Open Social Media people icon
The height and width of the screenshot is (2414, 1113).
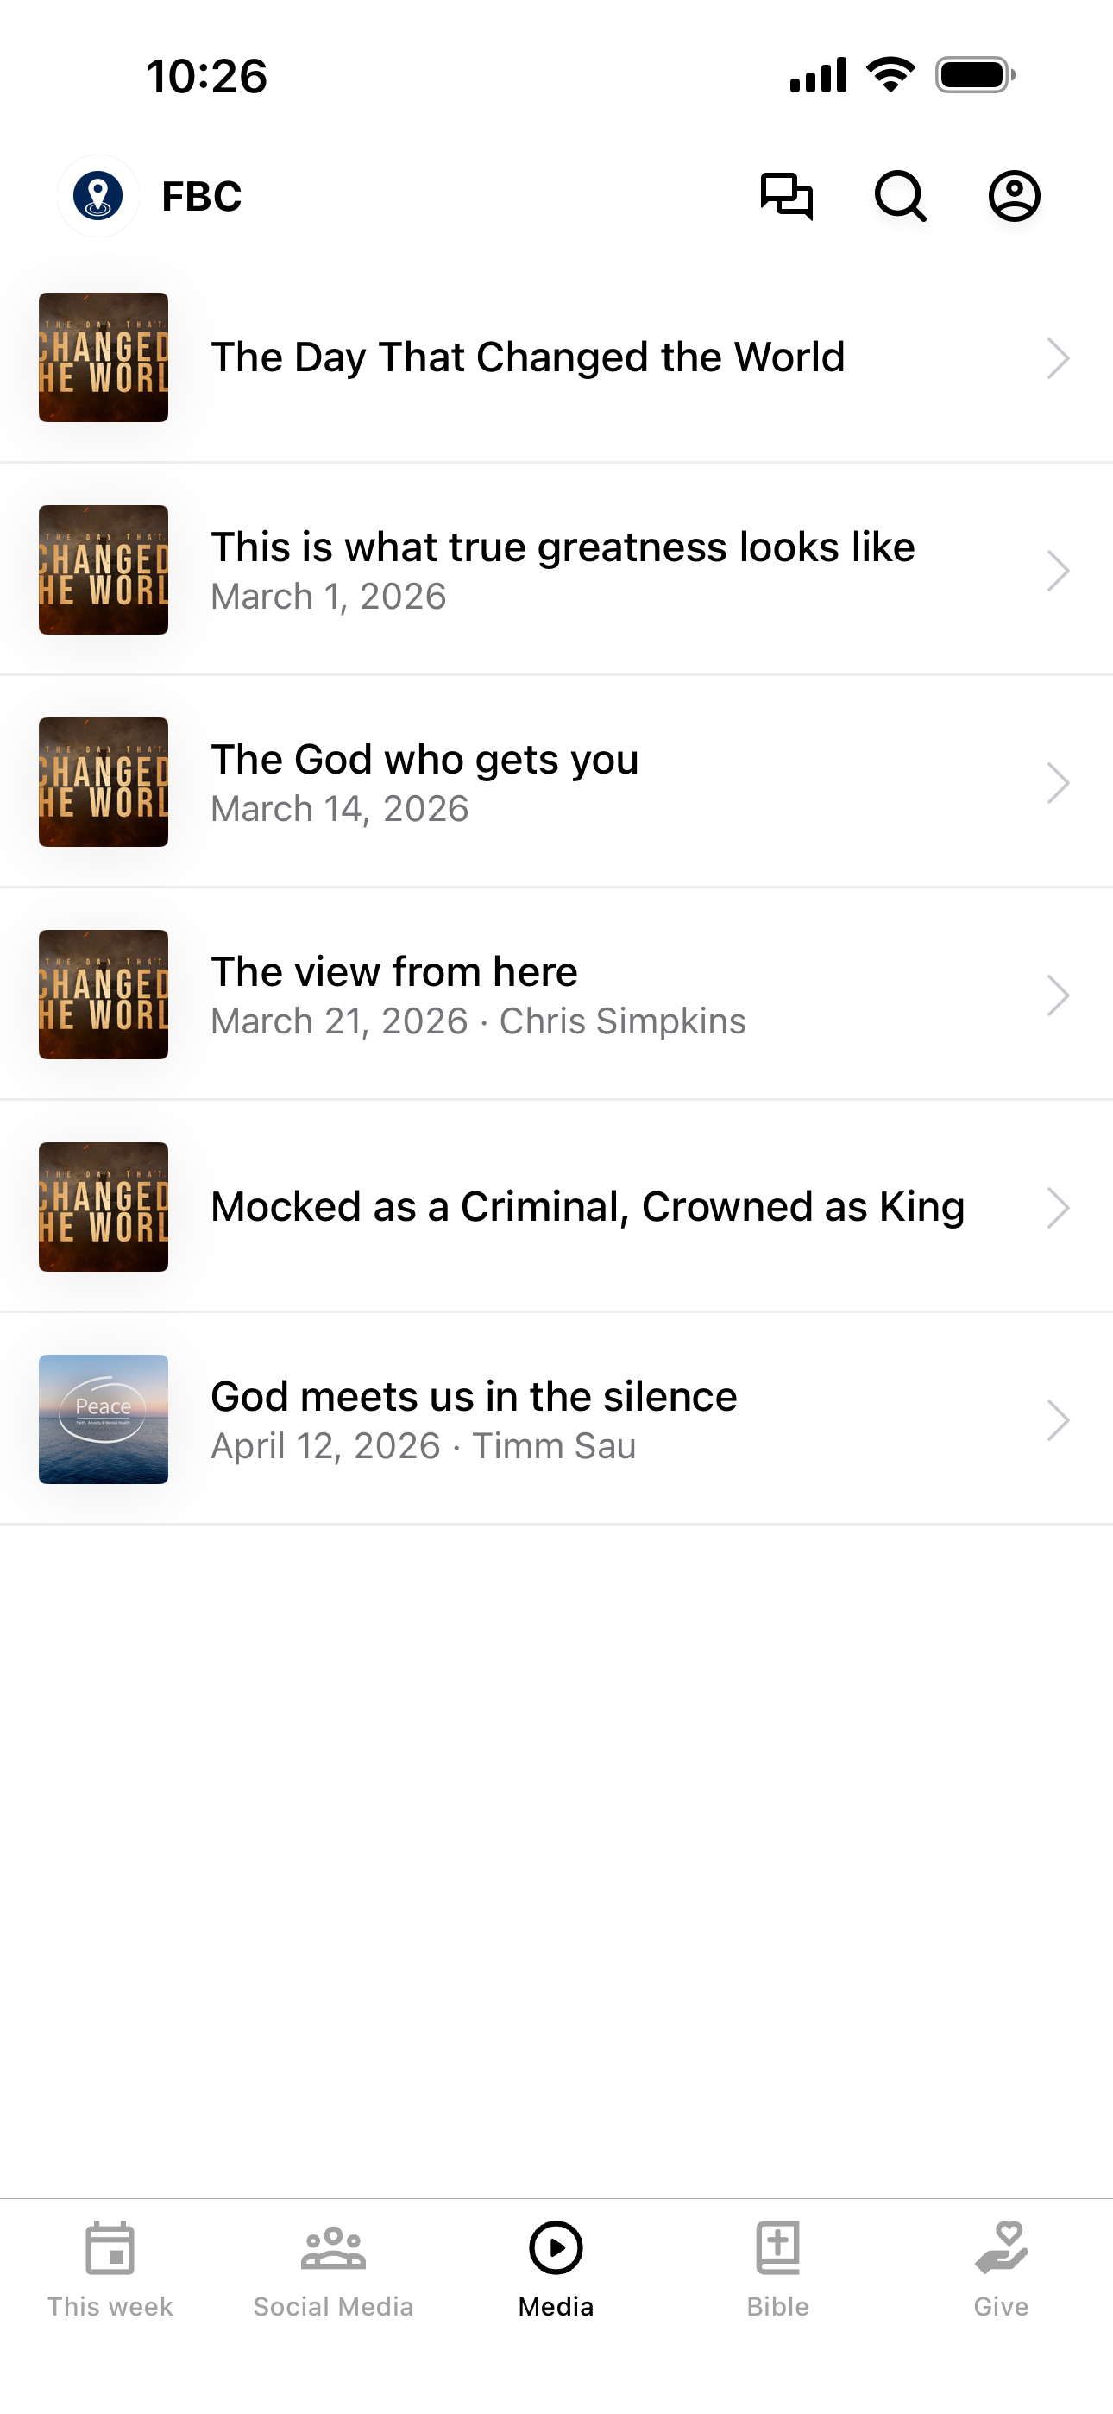click(332, 2247)
